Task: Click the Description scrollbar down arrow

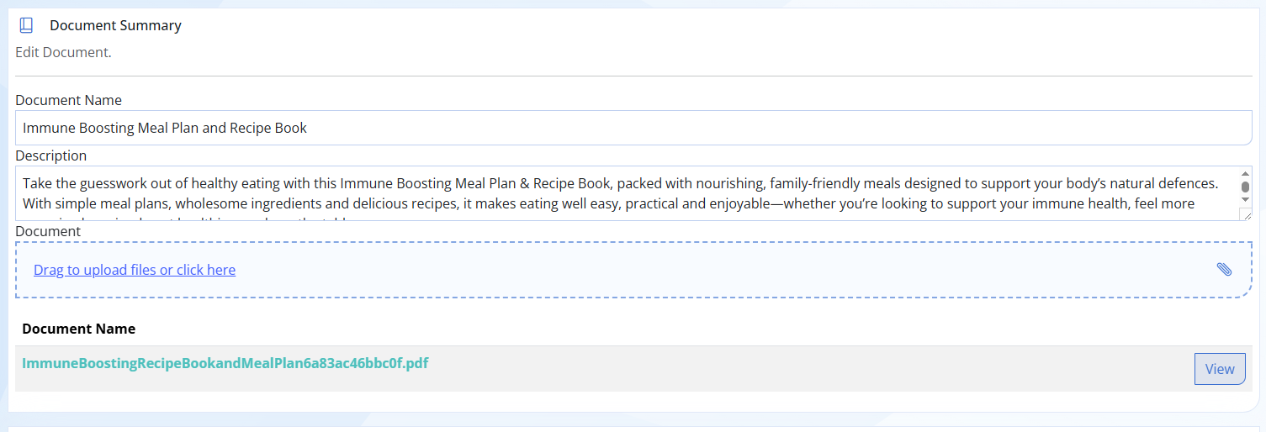Action: [x=1245, y=200]
